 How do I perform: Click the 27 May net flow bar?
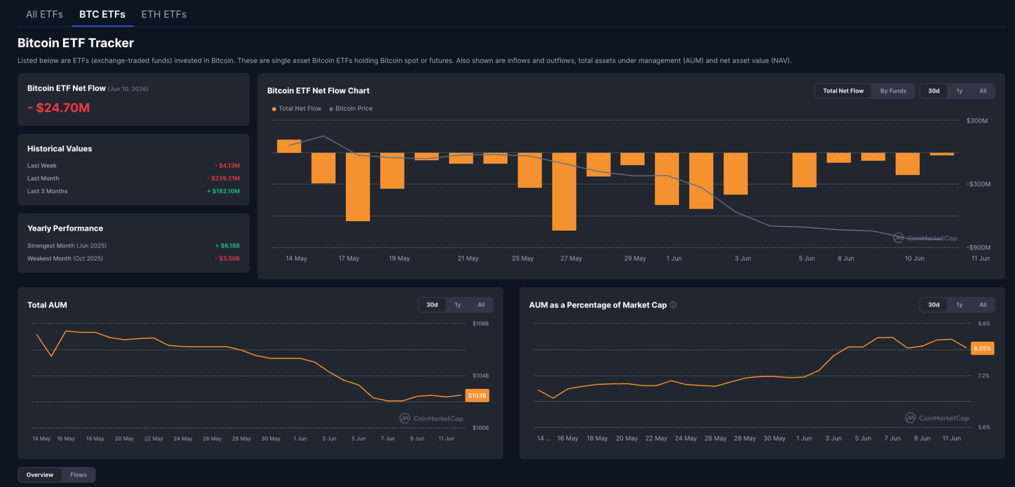[564, 191]
